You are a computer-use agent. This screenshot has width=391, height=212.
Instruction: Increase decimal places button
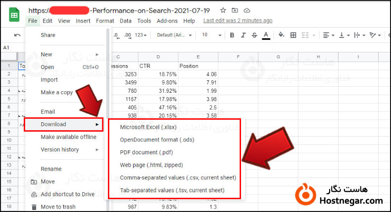(128, 35)
